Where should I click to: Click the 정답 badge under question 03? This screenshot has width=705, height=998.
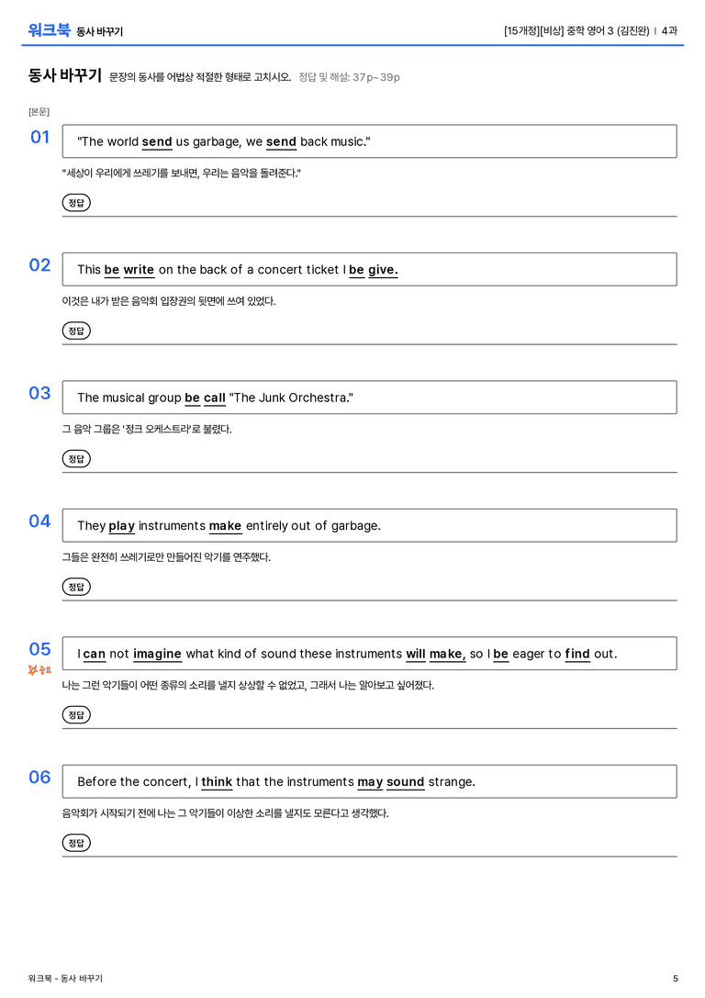click(x=76, y=458)
